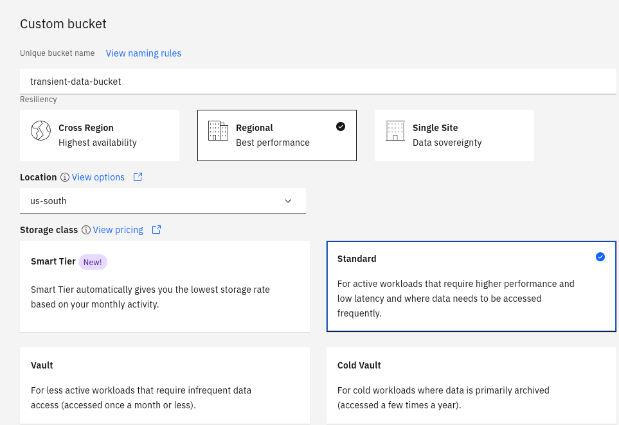
Task: Open the View naming rules link
Action: [x=143, y=53]
